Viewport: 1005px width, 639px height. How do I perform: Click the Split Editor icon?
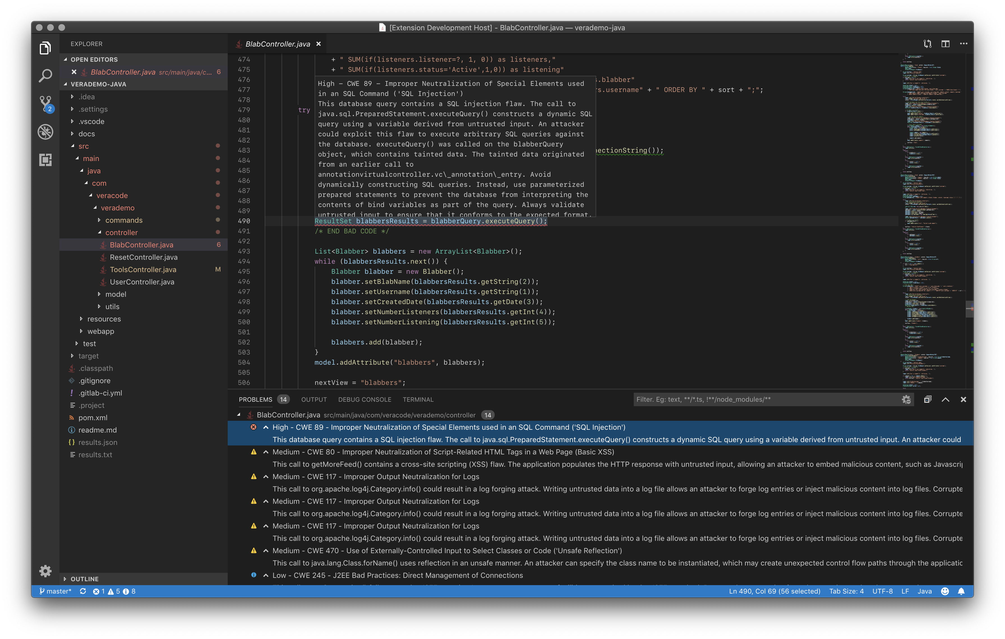[945, 44]
